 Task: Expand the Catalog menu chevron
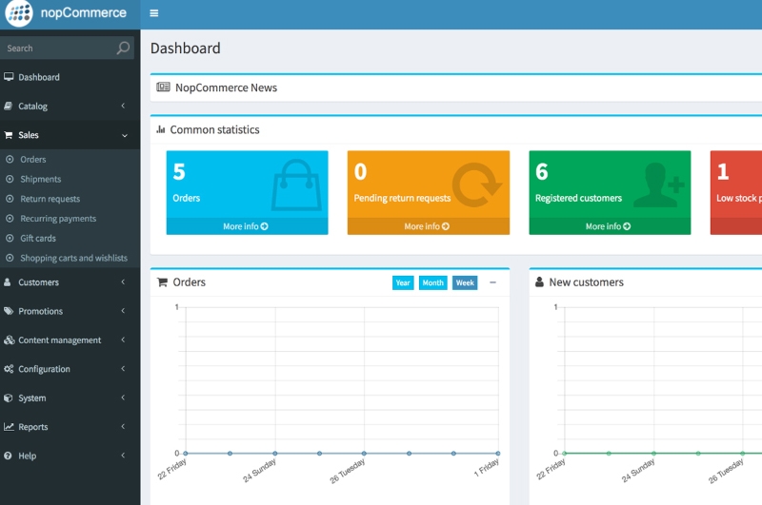[x=124, y=106]
